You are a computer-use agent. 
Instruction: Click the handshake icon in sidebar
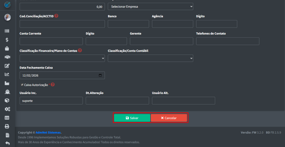point(7,57)
